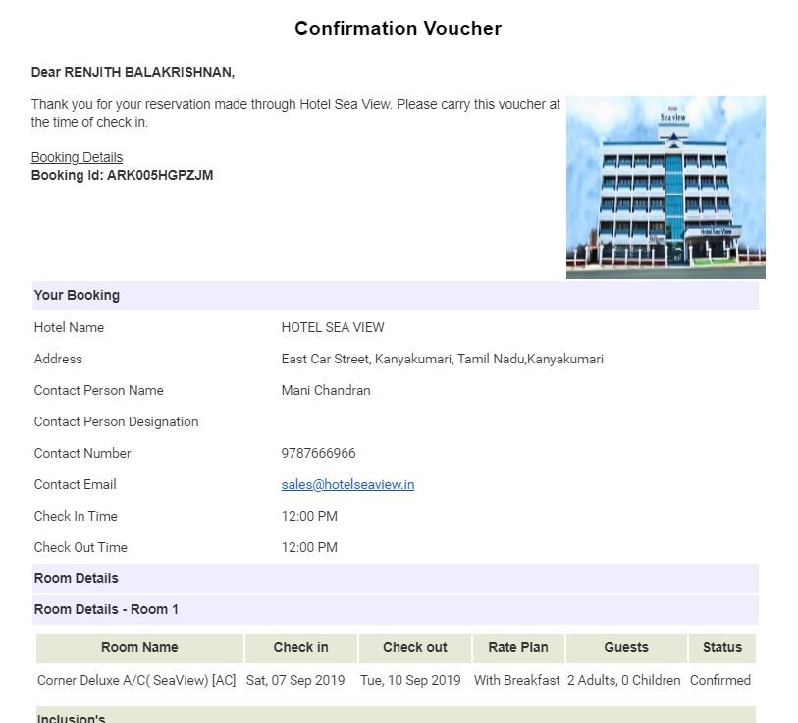Image resolution: width=798 pixels, height=723 pixels.
Task: Click the Contact Number label
Action: click(x=82, y=454)
